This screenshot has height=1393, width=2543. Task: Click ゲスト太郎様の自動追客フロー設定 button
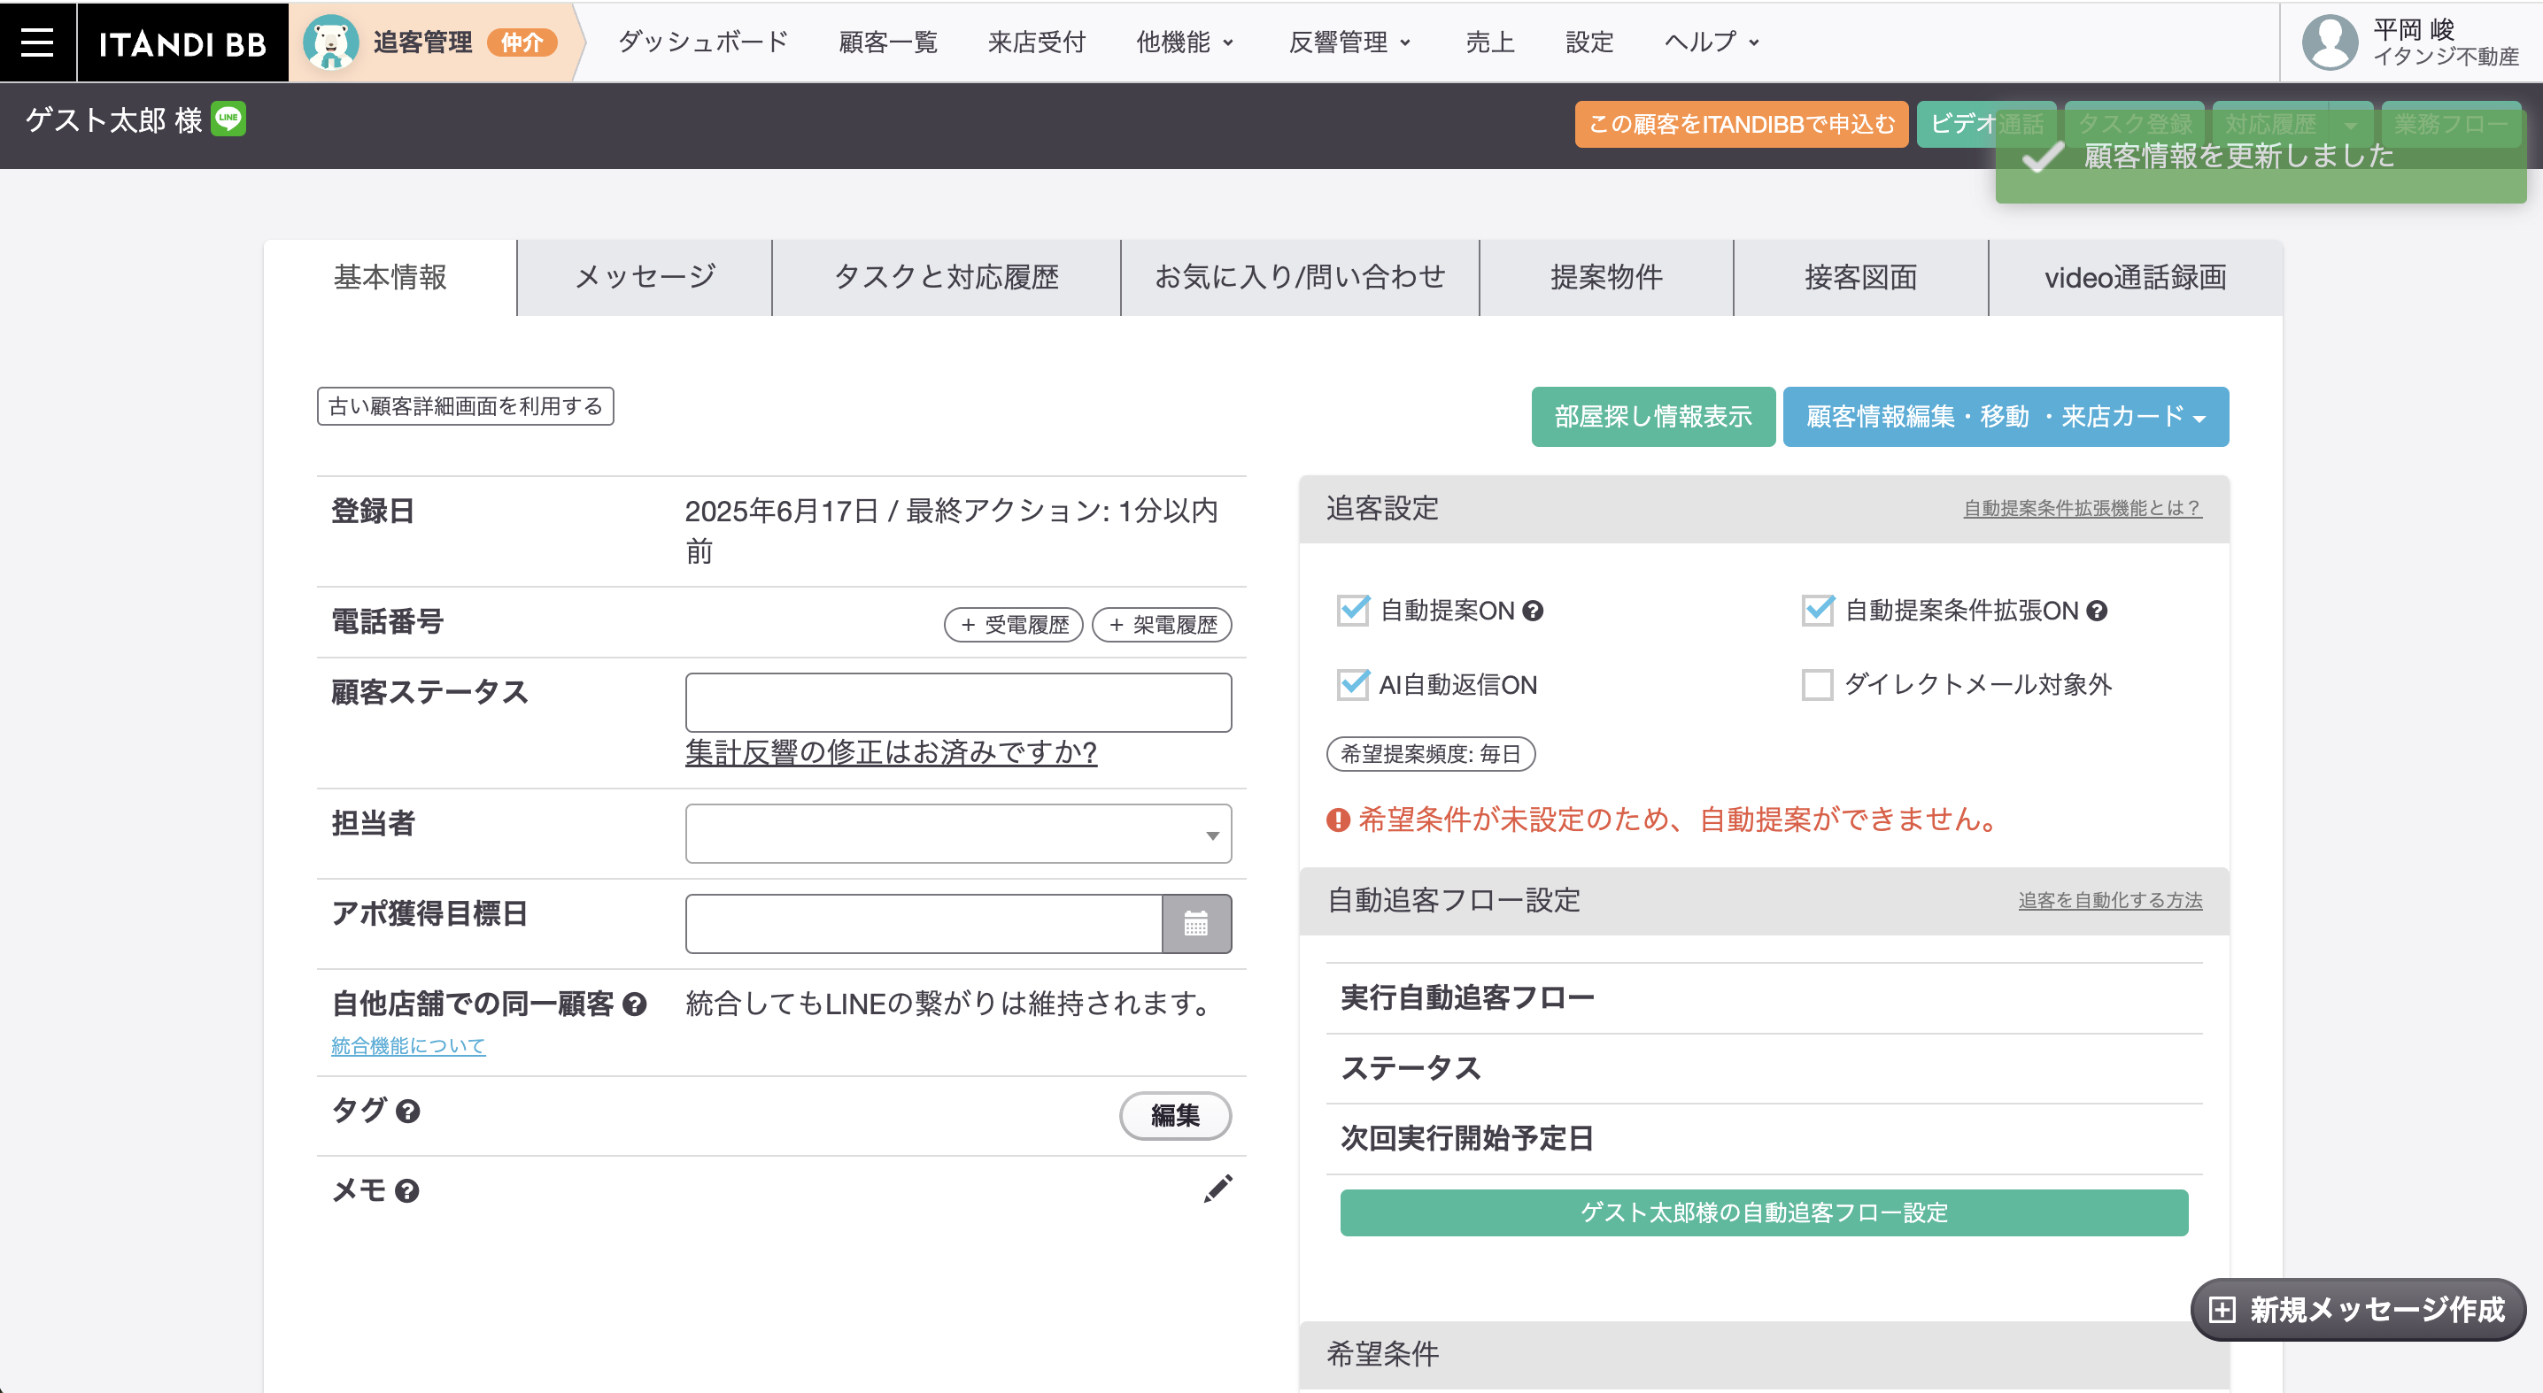click(x=1763, y=1212)
